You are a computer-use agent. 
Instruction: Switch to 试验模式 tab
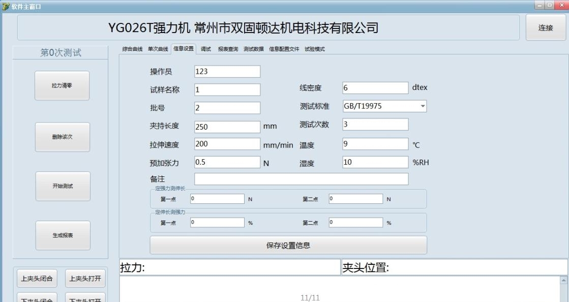pyautogui.click(x=314, y=49)
